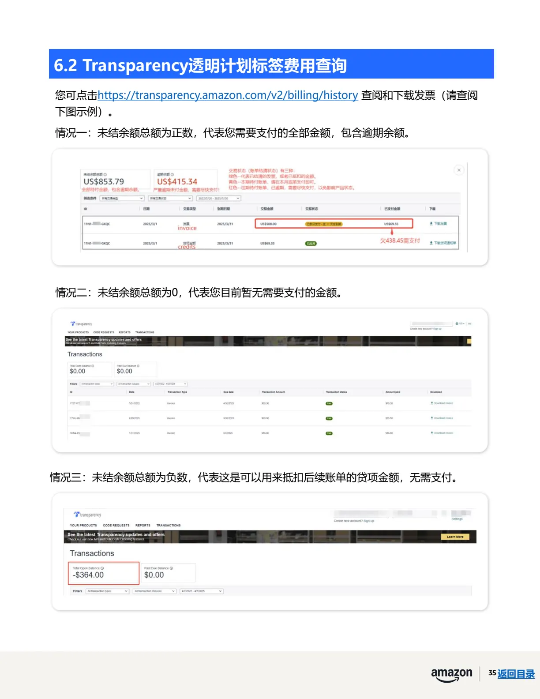Click the info icon beside 未结余额总额
The height and width of the screenshot is (699, 540).
(105, 174)
